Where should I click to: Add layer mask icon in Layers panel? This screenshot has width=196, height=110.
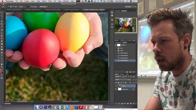pyautogui.click(x=122, y=104)
